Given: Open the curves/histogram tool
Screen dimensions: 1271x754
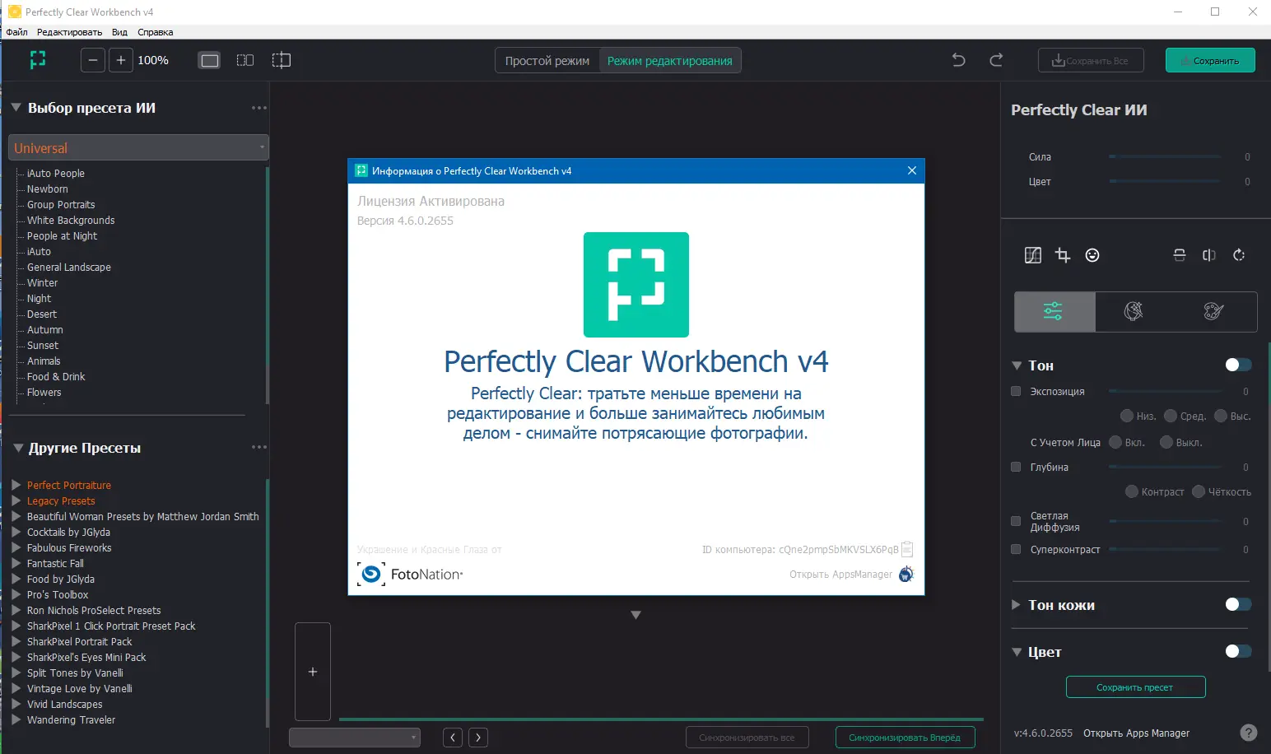Looking at the screenshot, I should pos(1033,255).
